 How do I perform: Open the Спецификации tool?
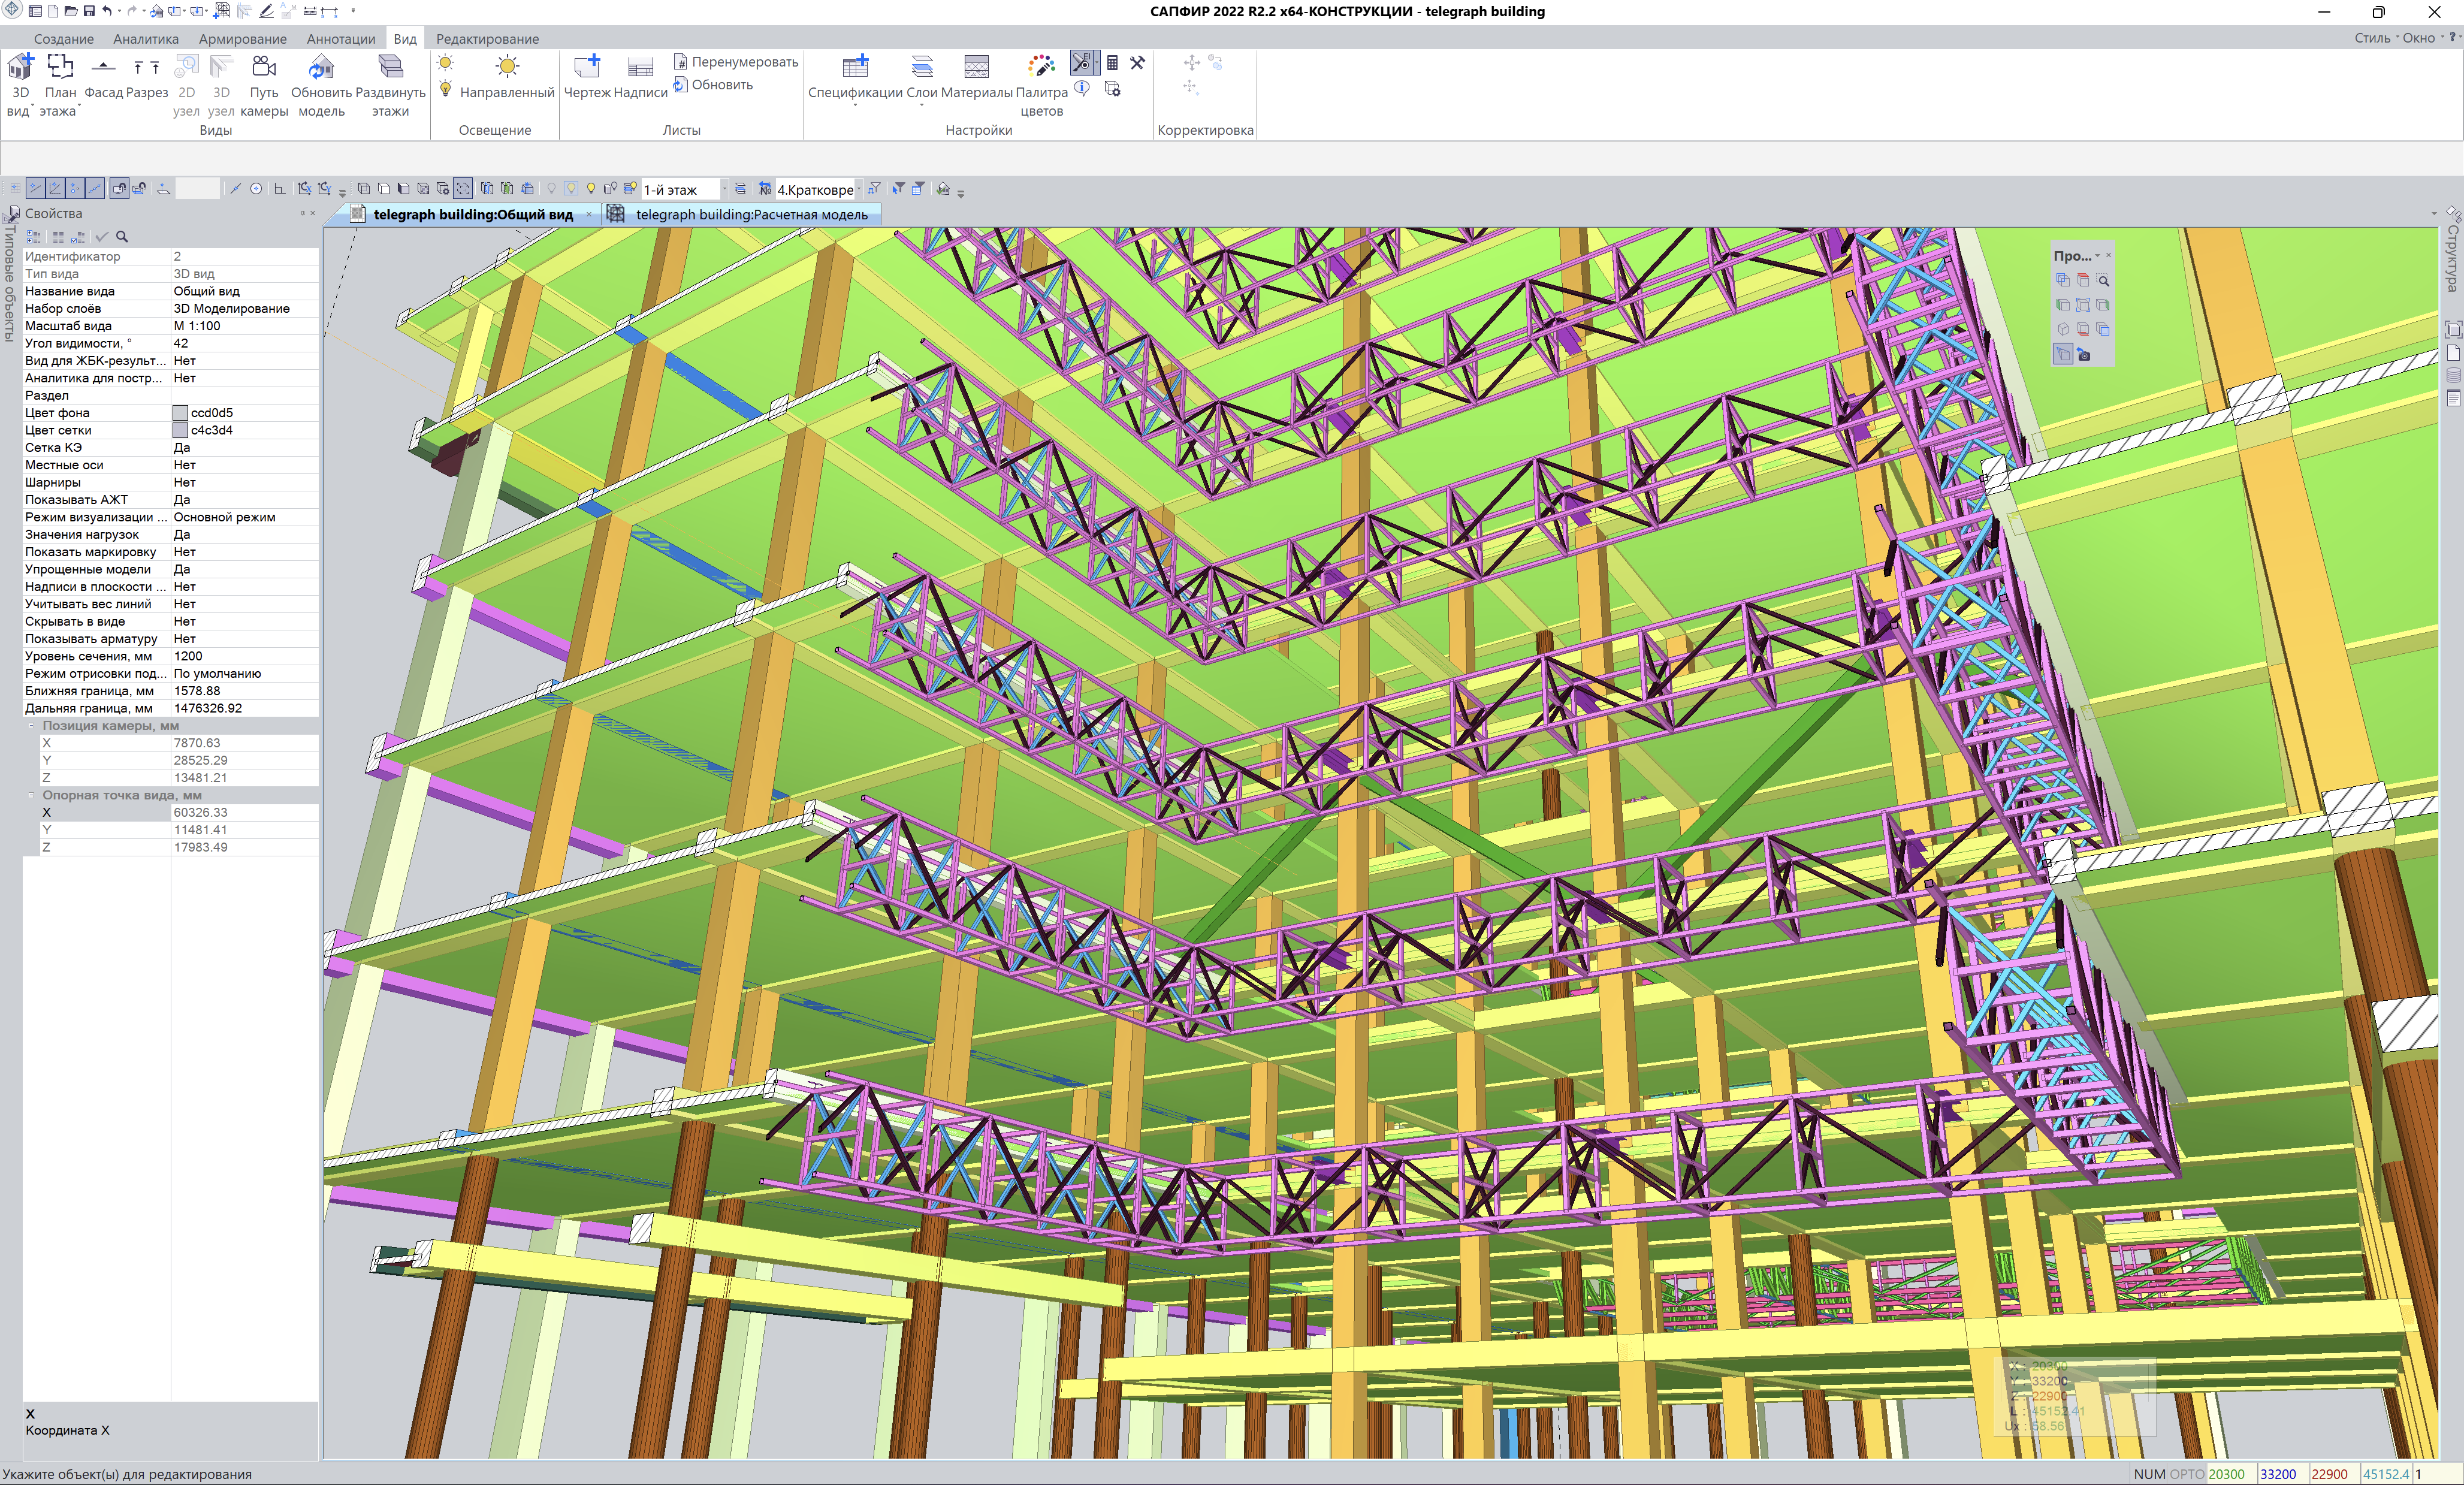pyautogui.click(x=855, y=68)
